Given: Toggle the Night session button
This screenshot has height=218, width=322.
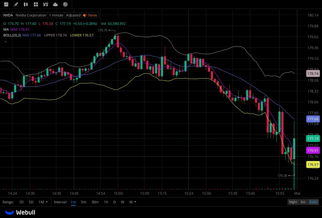Looking at the screenshot, I should [x=293, y=202].
